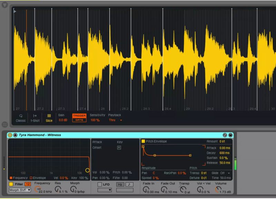The image size is (276, 199).
Task: Click the Hz LFO rate button
Action: pyautogui.click(x=120, y=184)
